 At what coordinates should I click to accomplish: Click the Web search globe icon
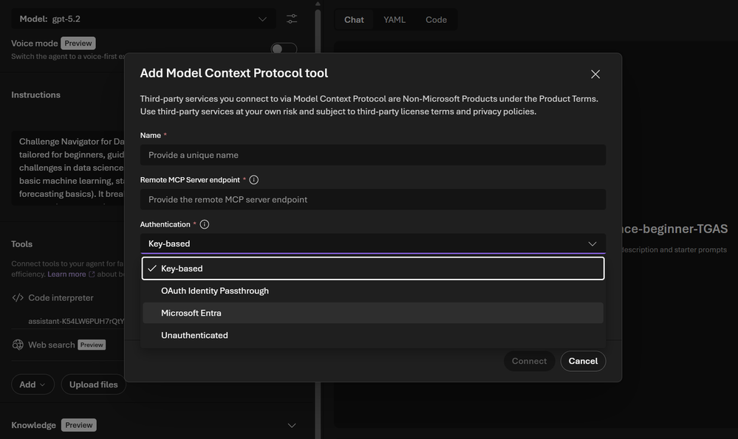(x=18, y=345)
